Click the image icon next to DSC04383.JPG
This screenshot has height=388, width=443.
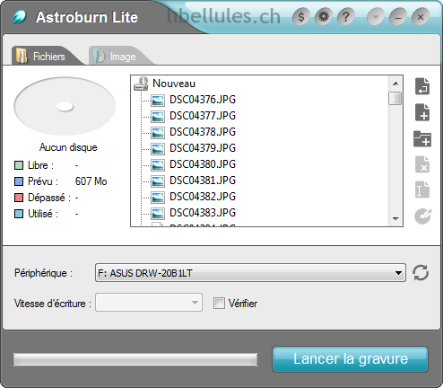(x=158, y=214)
